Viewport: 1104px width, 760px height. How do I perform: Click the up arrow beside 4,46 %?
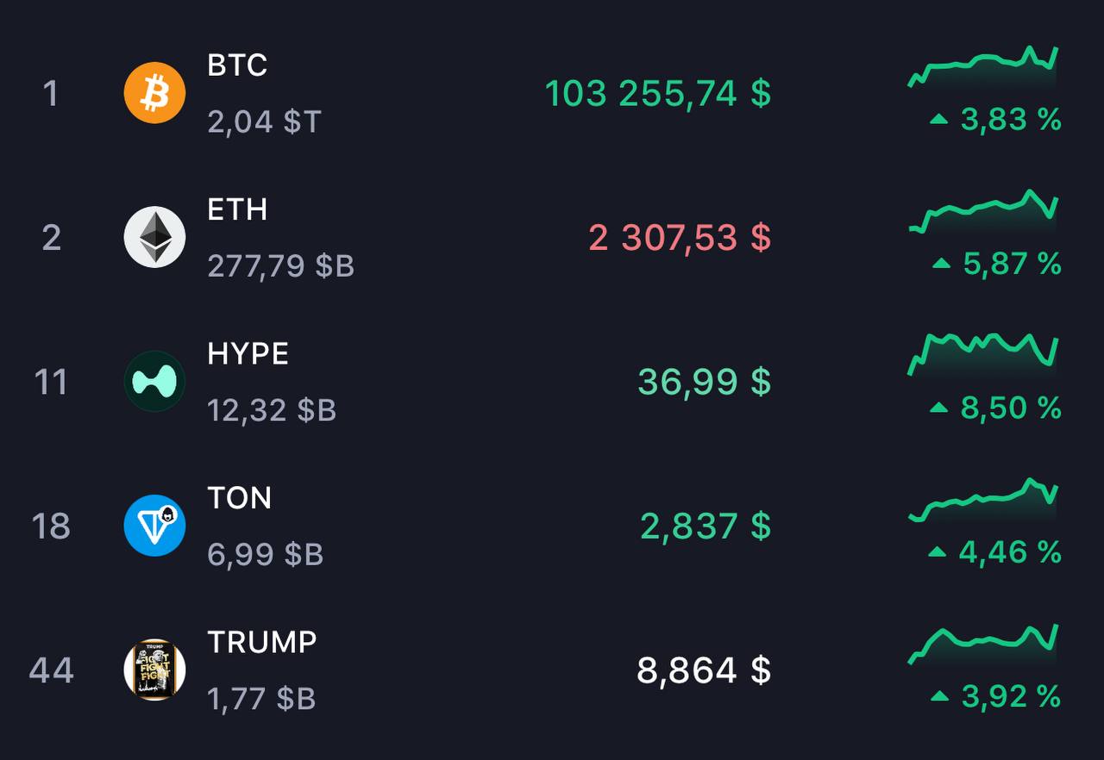click(938, 551)
